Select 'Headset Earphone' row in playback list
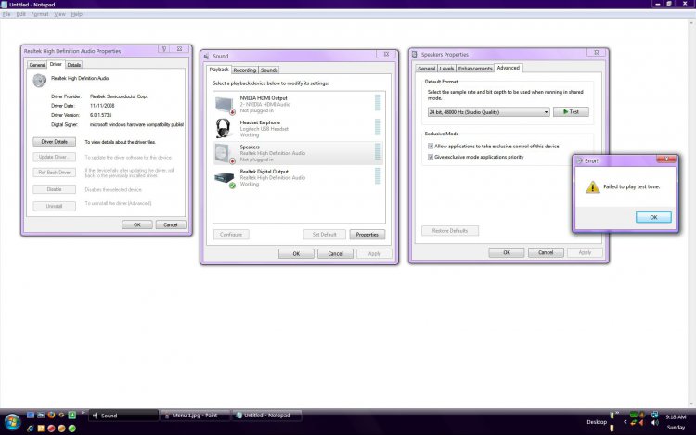696x435 pixels. (299, 129)
